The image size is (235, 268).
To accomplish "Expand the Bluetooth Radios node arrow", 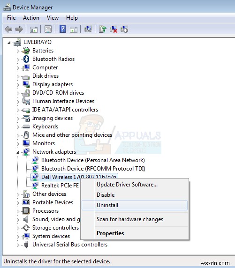I will (x=18, y=60).
